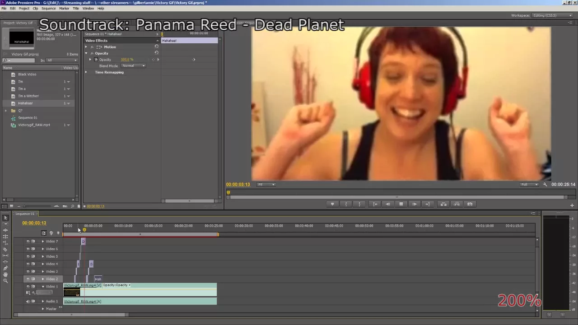Screen dimensions: 578x325
Task: Click the Snap icon in timeline header
Action: pyautogui.click(x=44, y=233)
